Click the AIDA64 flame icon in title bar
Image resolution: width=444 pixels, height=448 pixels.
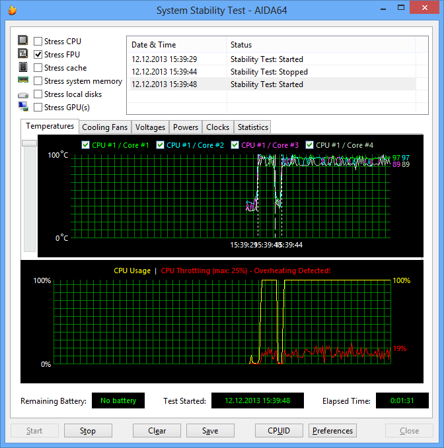pos(12,11)
